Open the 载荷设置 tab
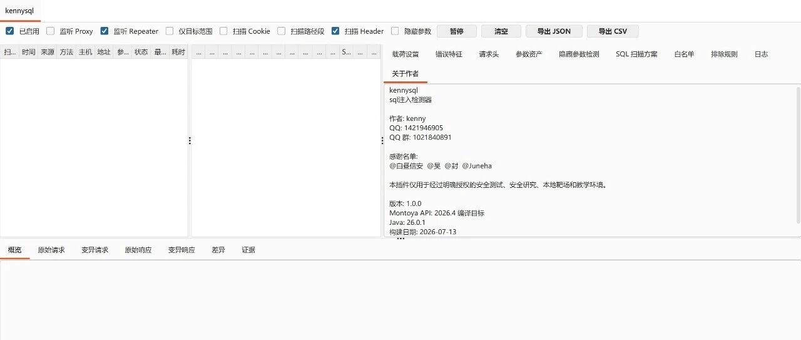Screen dimensions: 801x340 point(406,54)
